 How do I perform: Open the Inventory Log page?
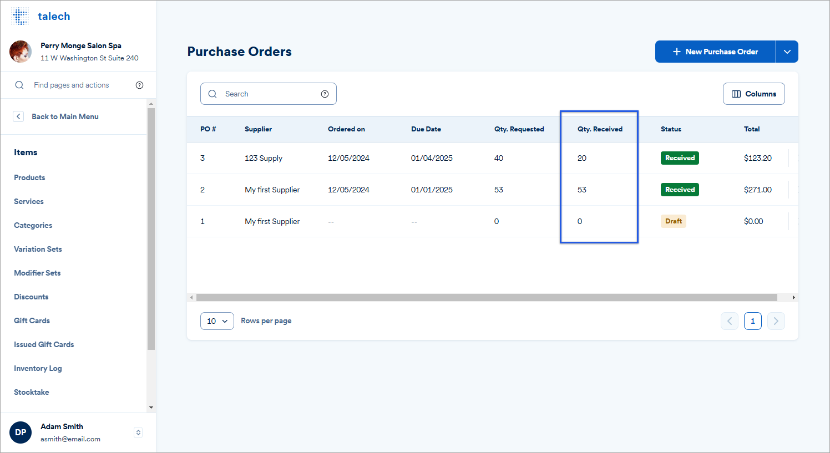[x=38, y=368]
